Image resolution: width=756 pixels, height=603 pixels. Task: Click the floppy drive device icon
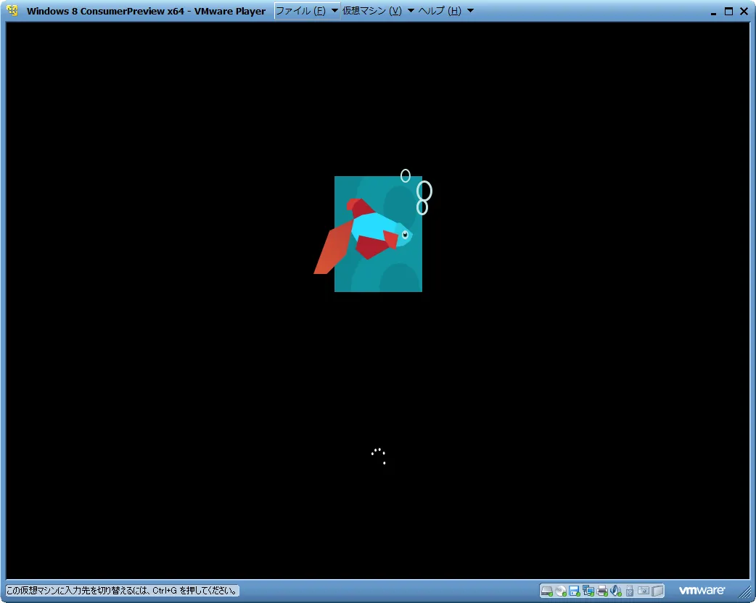[x=573, y=591]
